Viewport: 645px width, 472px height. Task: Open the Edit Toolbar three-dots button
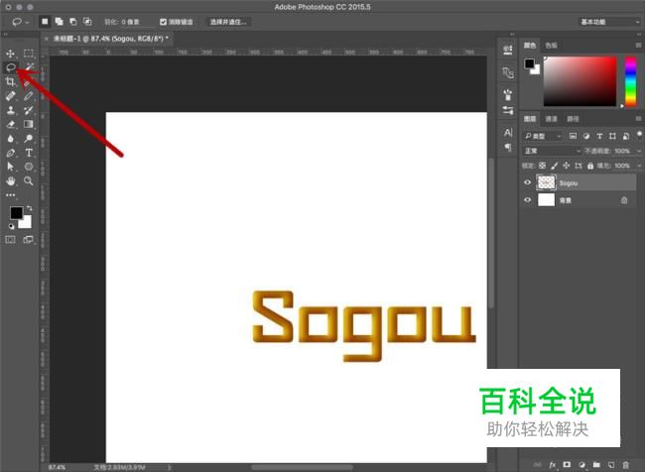10,195
